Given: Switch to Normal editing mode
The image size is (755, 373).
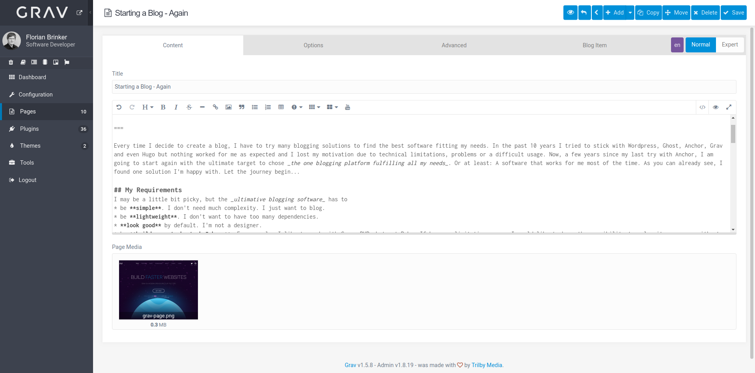Looking at the screenshot, I should pos(701,45).
